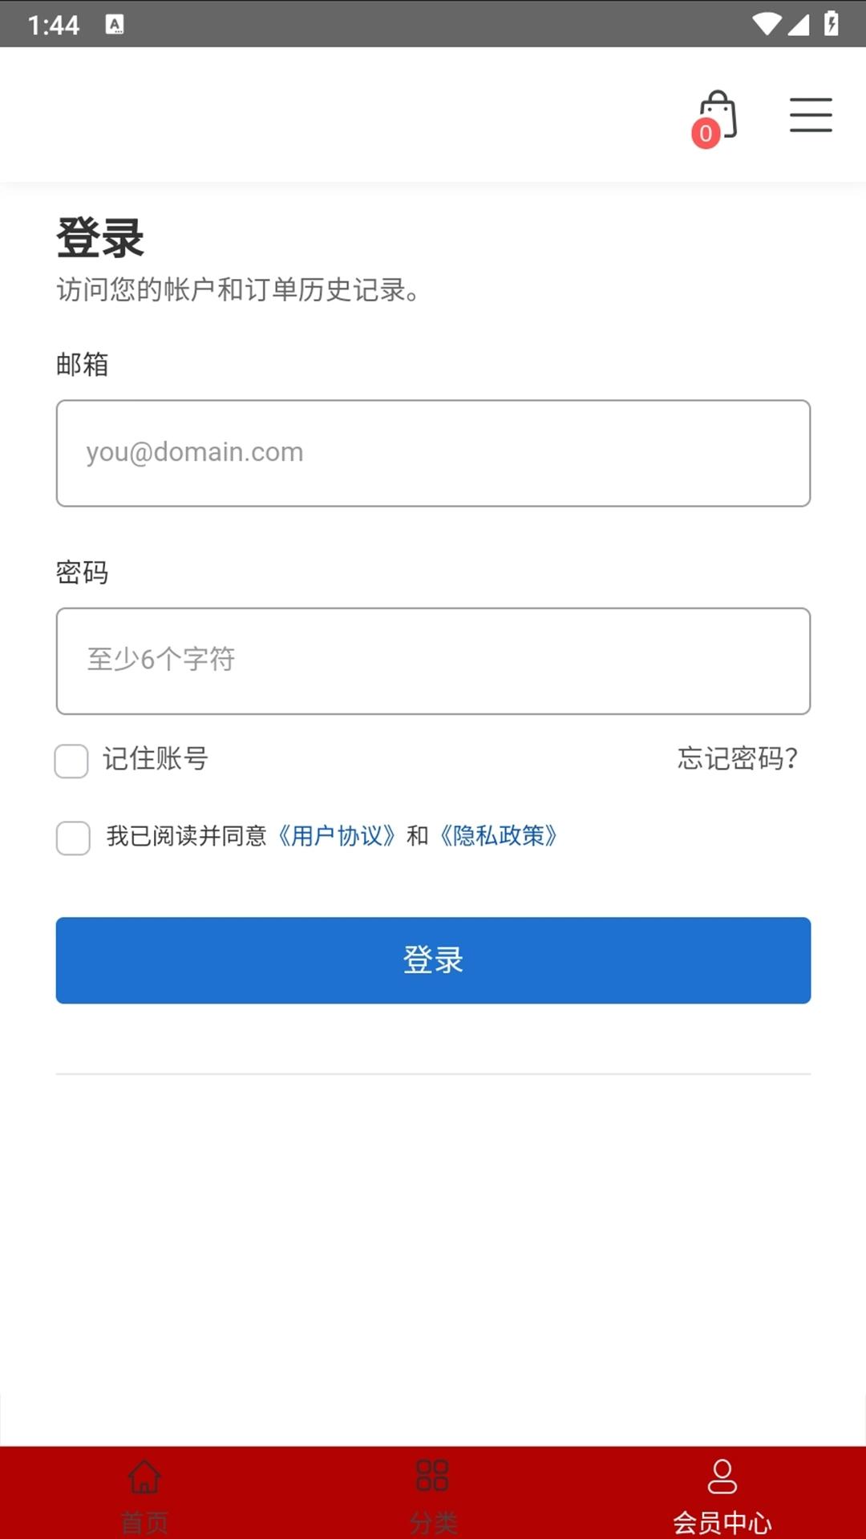
Task: Enable the 记住账号 remember account checkbox
Action: pos(71,761)
